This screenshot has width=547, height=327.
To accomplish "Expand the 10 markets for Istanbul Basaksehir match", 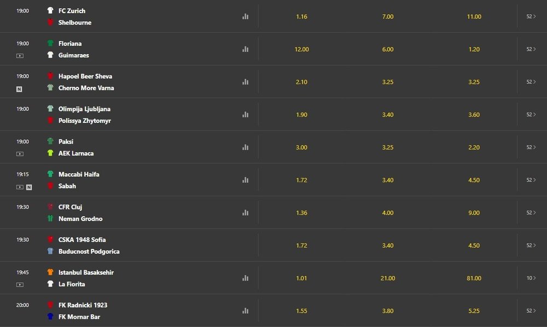I will [x=531, y=278].
